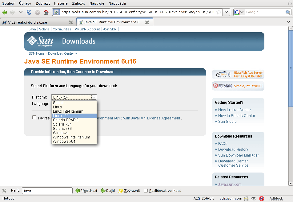Go to Download Center breadcrumb

point(61,53)
